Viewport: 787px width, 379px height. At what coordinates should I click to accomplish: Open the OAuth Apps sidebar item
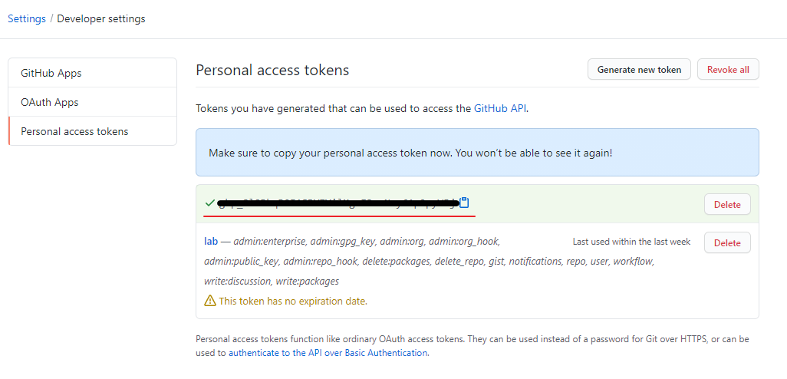point(50,102)
